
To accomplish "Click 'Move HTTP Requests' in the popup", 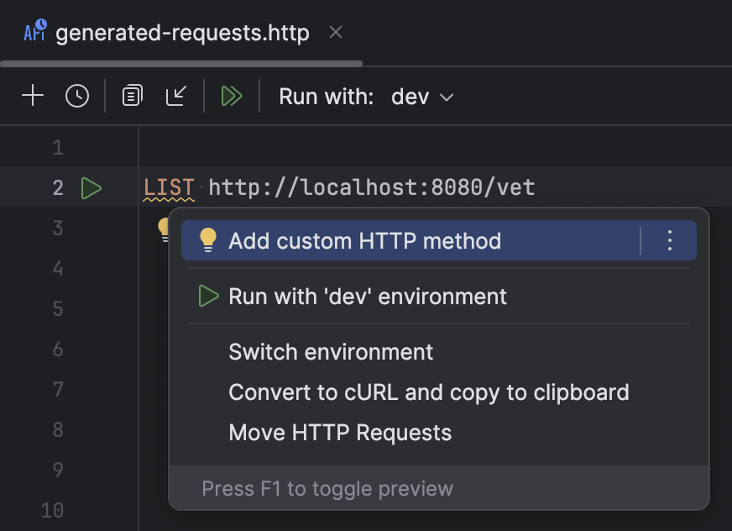I will click(x=340, y=432).
